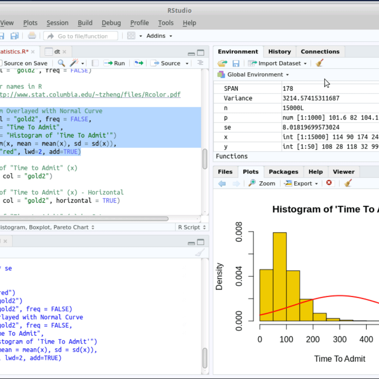Open Find/Replace with the magnifier icon
Screen dimensions: 379x379
(x=61, y=63)
